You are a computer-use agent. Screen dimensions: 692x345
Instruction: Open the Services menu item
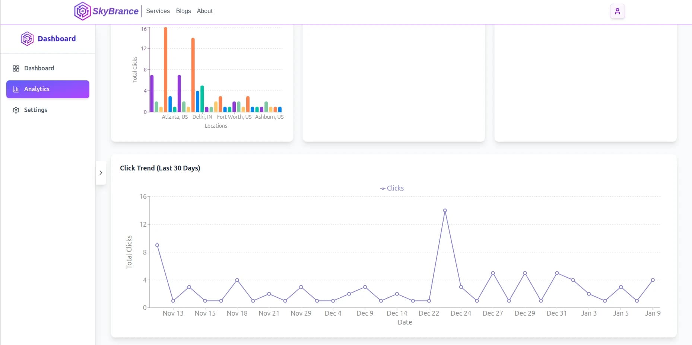coord(158,11)
